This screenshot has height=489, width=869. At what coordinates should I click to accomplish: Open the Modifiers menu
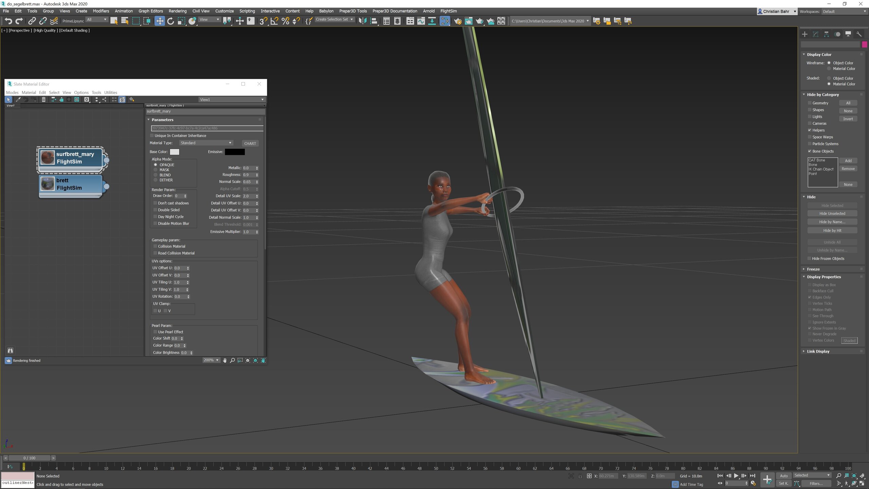tap(101, 11)
